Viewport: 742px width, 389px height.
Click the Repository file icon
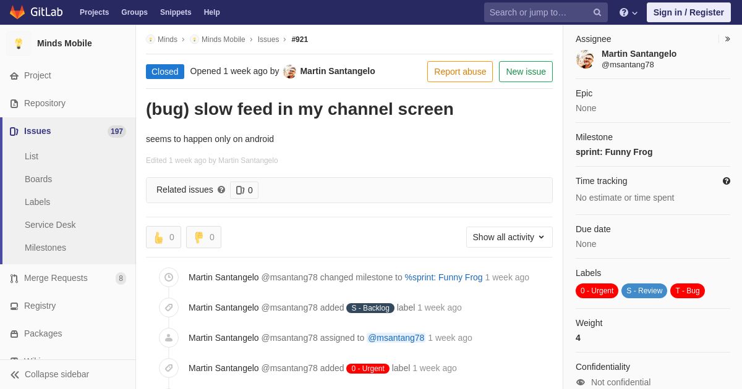14,104
